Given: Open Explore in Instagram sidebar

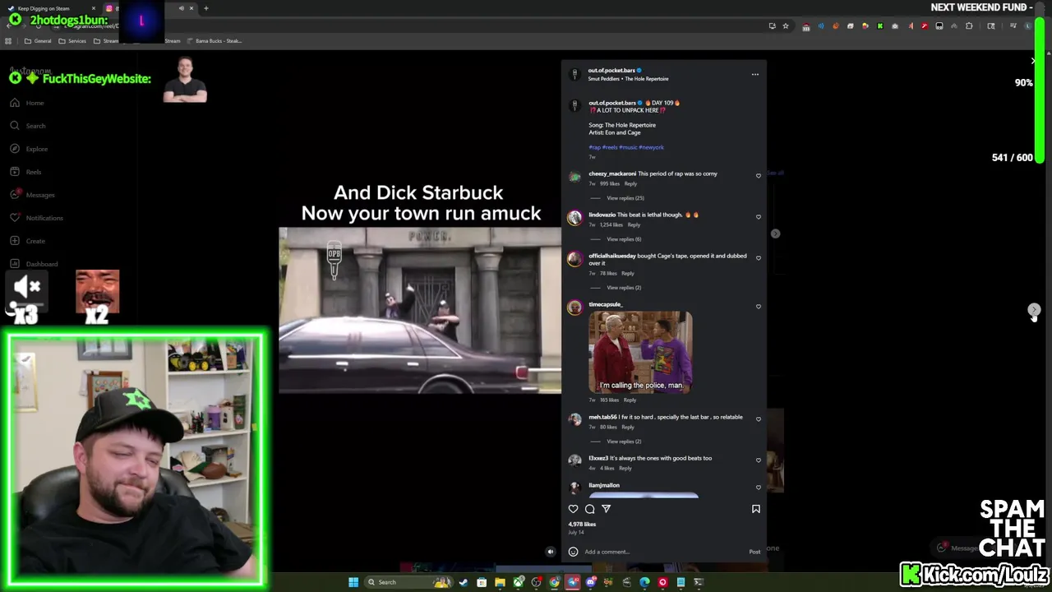Looking at the screenshot, I should pos(30,149).
